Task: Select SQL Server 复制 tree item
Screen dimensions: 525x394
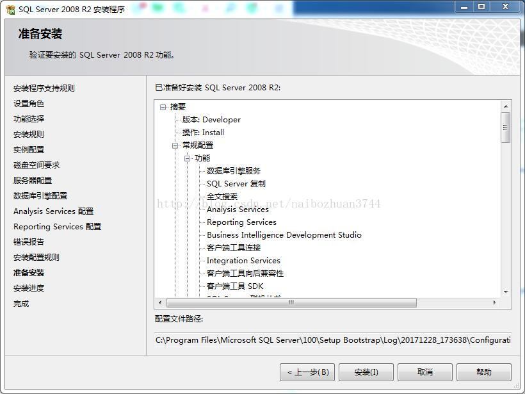Action: [x=236, y=184]
